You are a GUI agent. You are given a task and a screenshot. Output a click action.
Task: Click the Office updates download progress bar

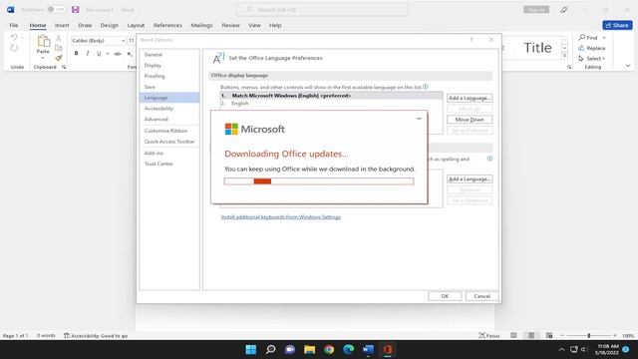319,181
